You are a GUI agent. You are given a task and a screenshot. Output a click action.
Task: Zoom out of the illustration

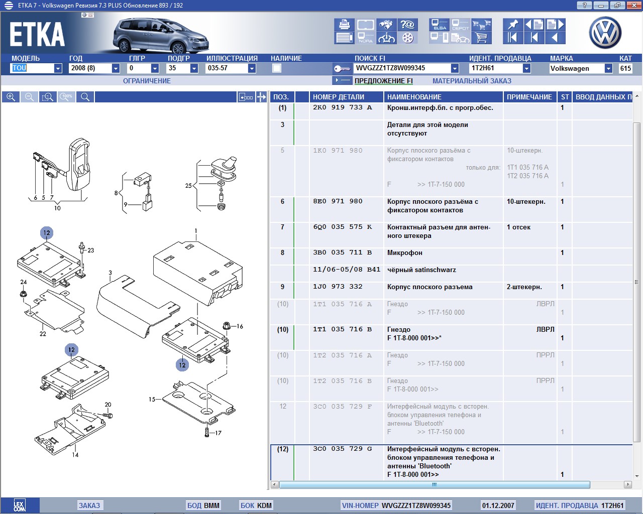point(29,97)
